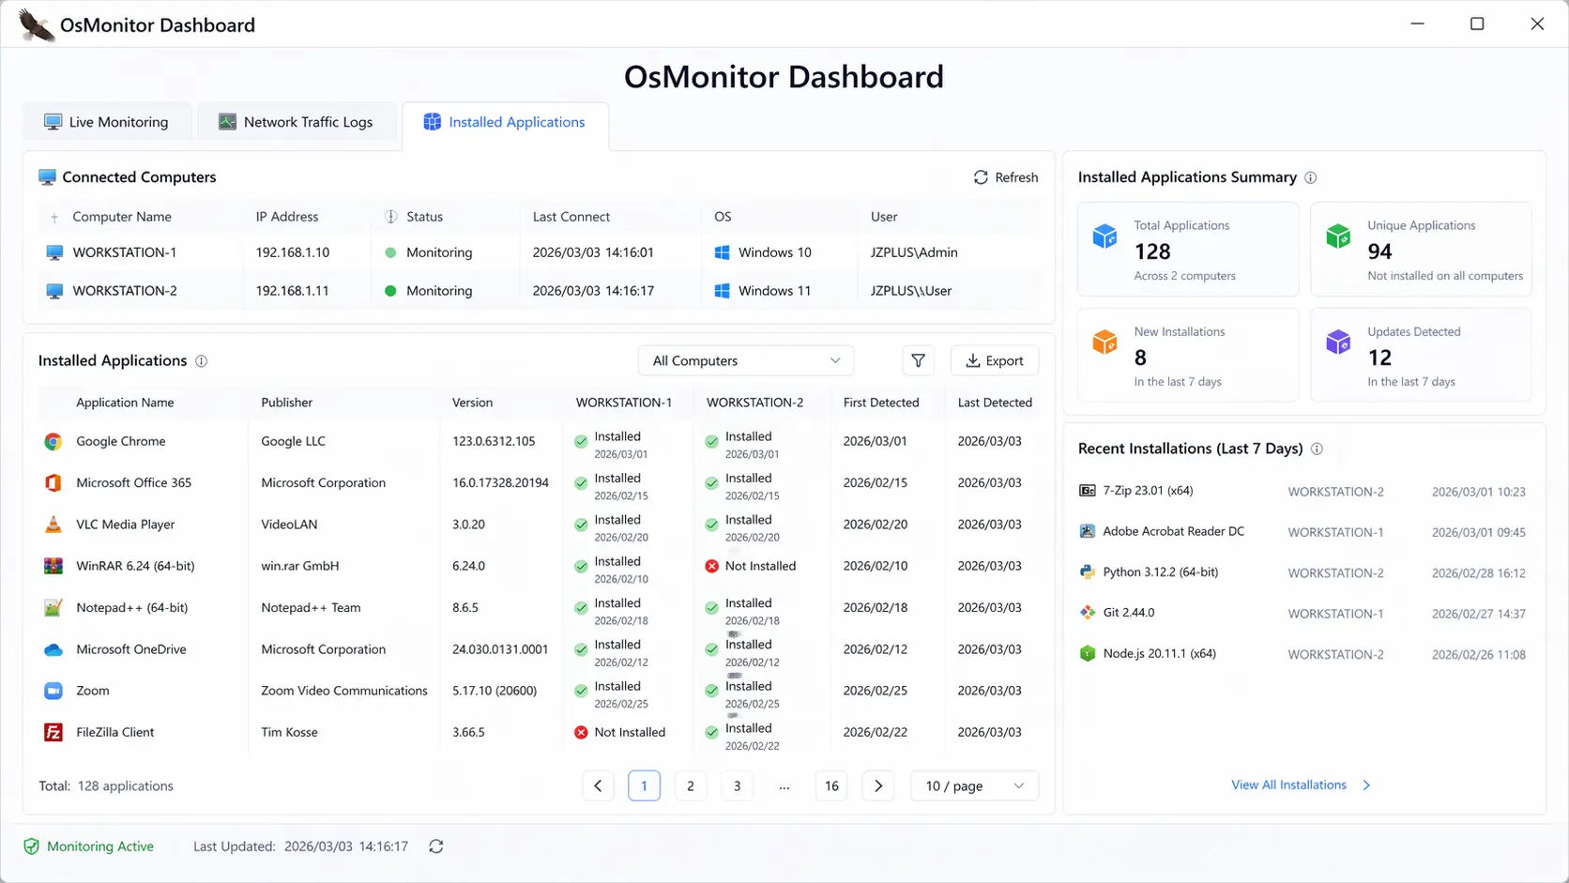
Task: Click the JZPLUS\Admin user cell
Action: [914, 252]
